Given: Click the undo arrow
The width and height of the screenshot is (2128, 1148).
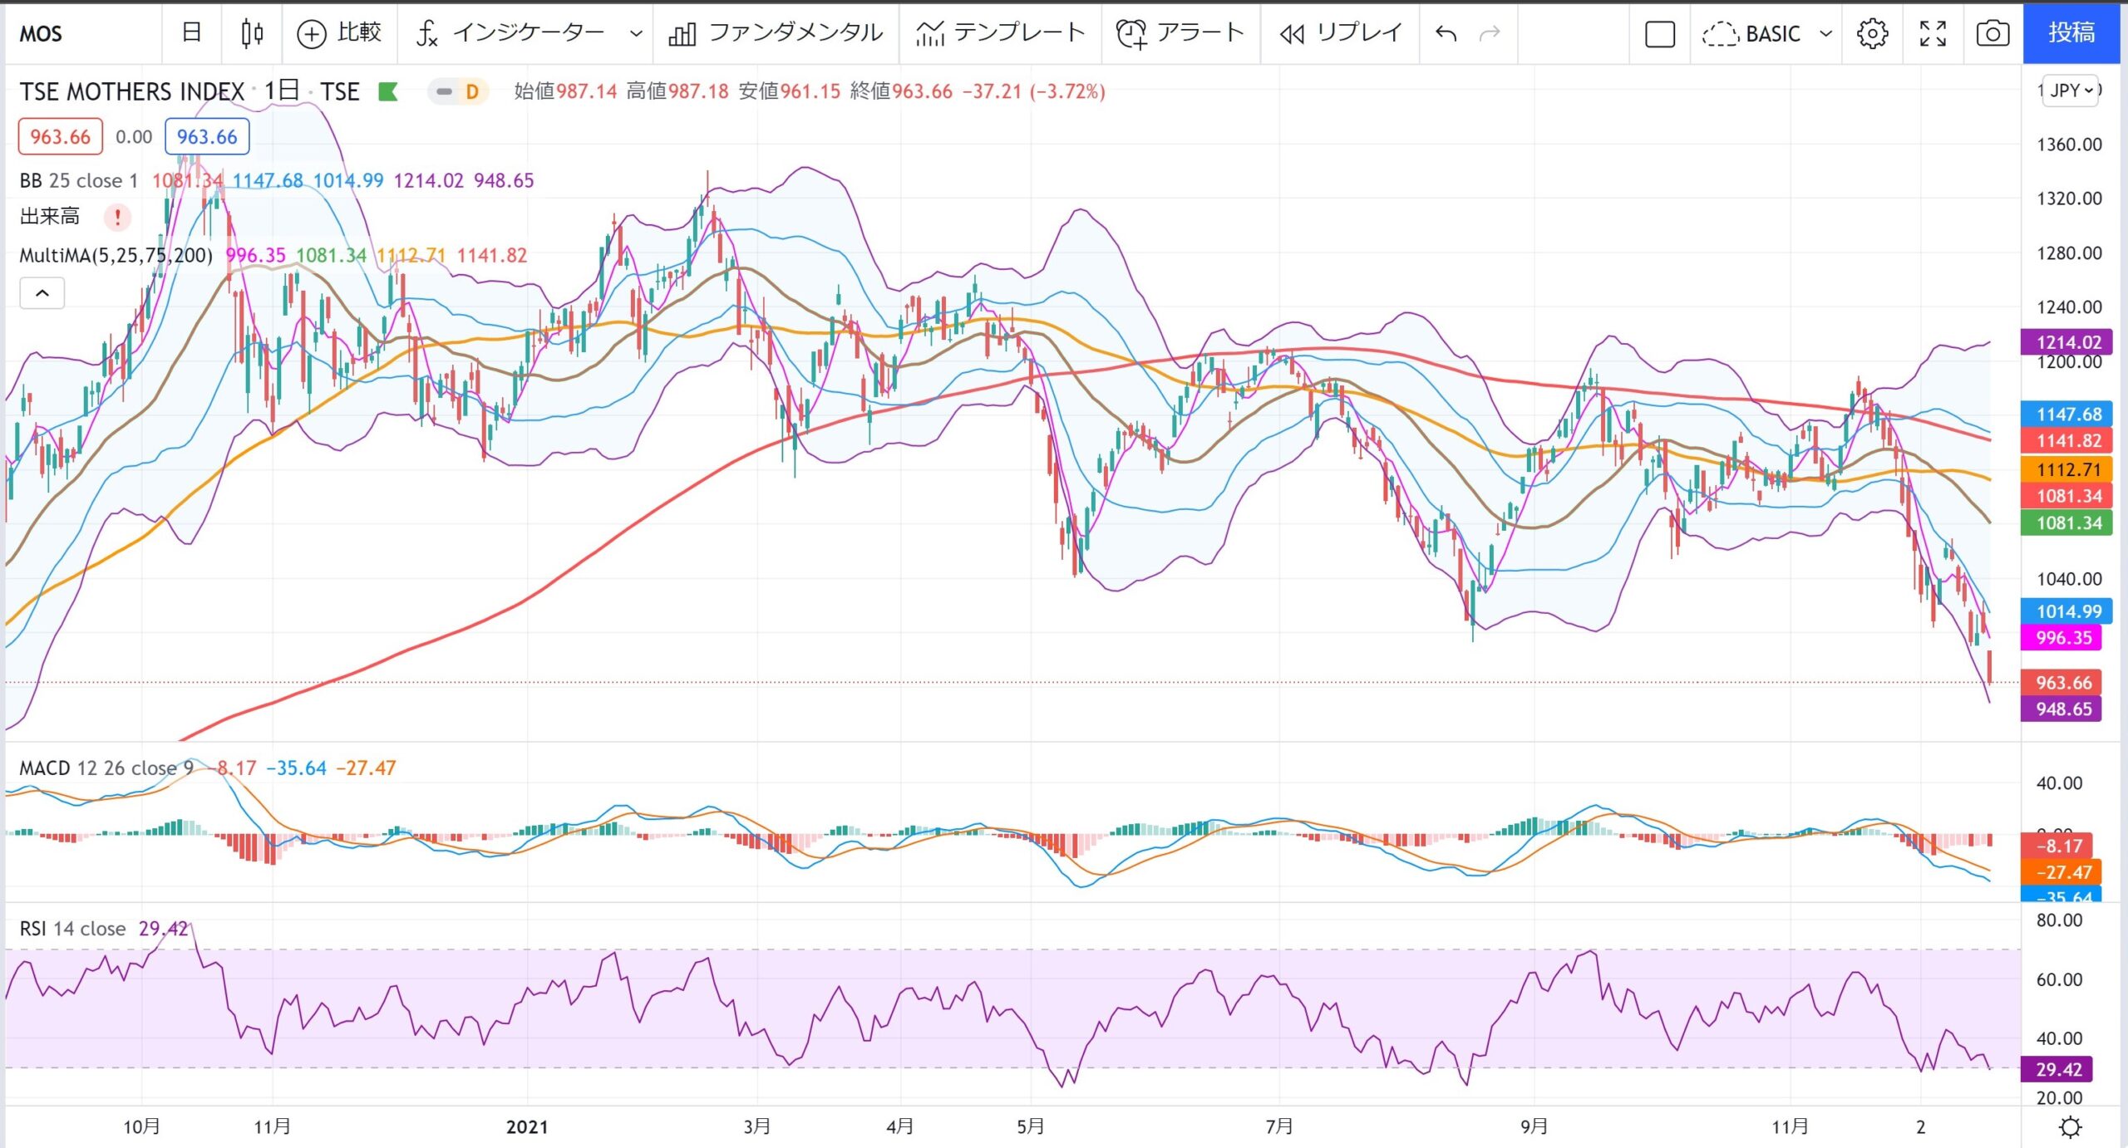Looking at the screenshot, I should pos(1446,33).
